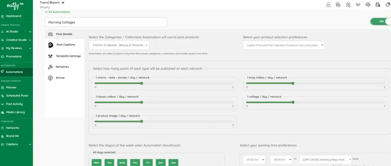Click the long videos slider handle
391x166 pixels.
click(x=293, y=83)
